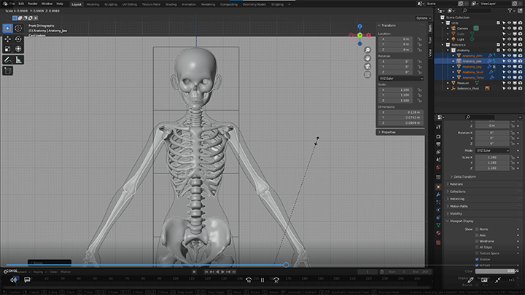Click the outliner filter funnel icon
The image size is (525, 295).
(510, 11)
